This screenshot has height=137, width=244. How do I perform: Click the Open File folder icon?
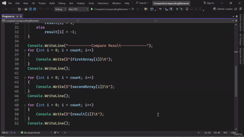(x=26, y=9)
